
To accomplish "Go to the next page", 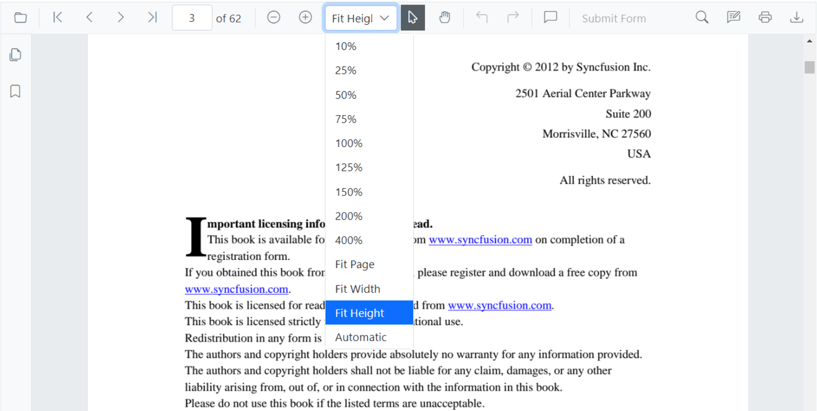I will [121, 18].
